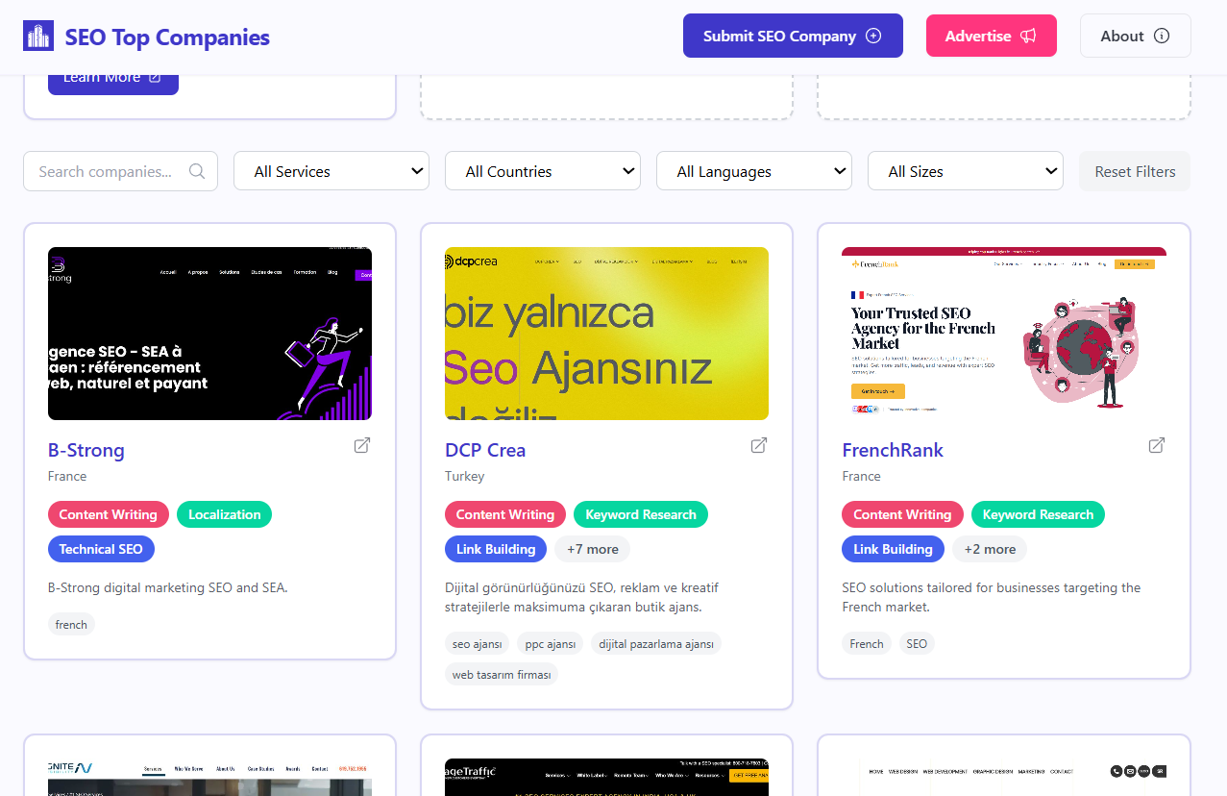
Task: Open DCP Crea external link icon
Action: 759,446
